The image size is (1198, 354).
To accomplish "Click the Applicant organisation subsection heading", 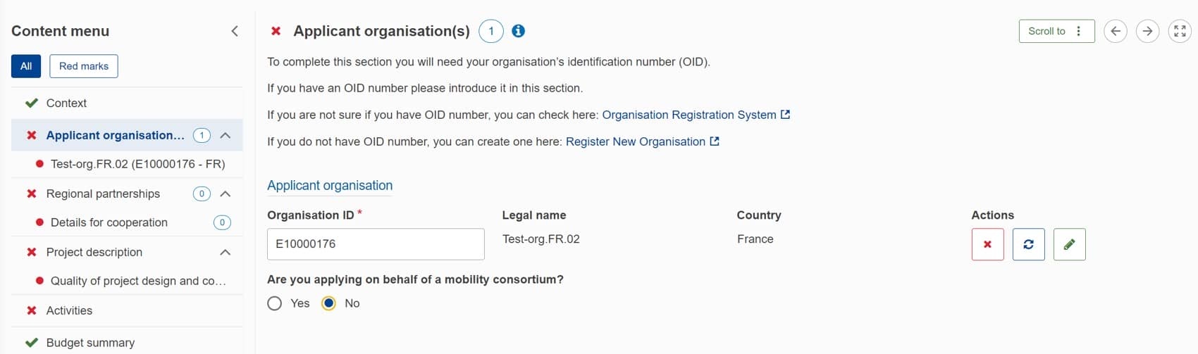I will tap(330, 185).
